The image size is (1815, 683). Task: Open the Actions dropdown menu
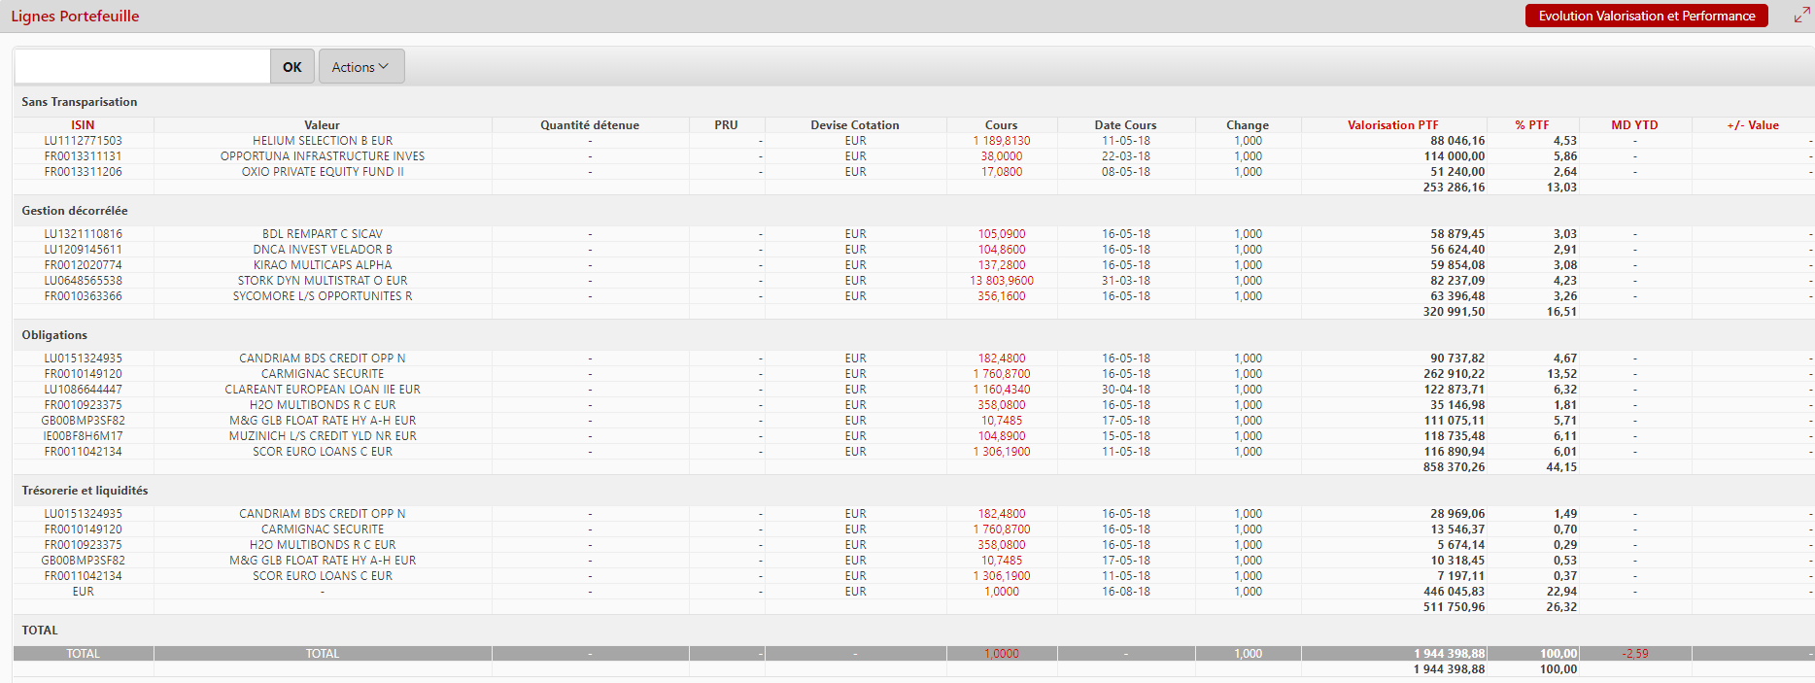point(360,67)
